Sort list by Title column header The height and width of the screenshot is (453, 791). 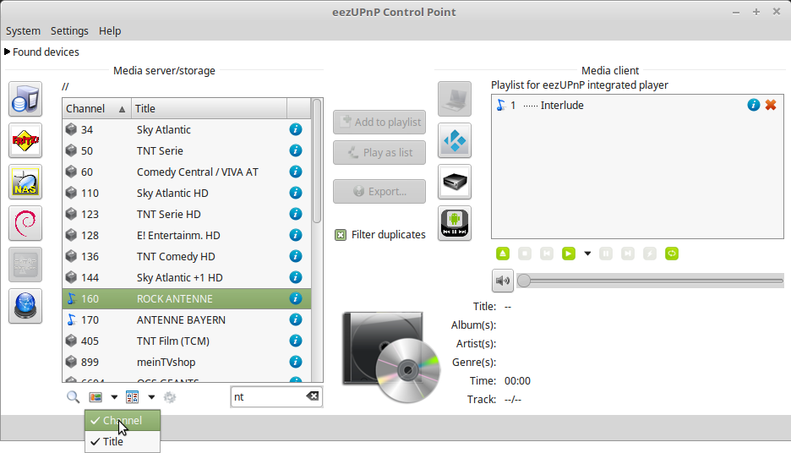tap(210, 108)
